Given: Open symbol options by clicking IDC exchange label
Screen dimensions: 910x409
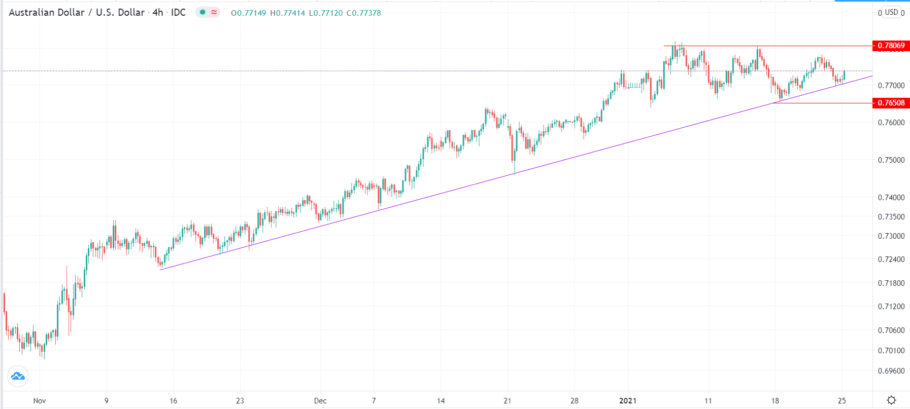Looking at the screenshot, I should tap(179, 13).
